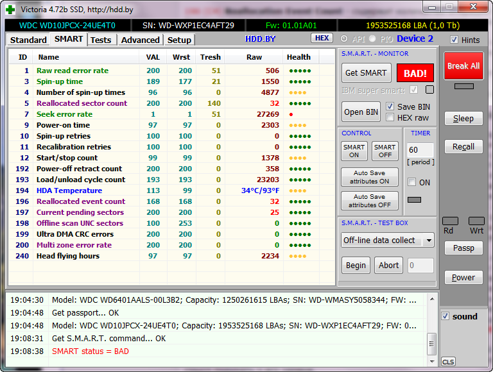Click the Get SMART button
493x372 pixels.
[366, 72]
